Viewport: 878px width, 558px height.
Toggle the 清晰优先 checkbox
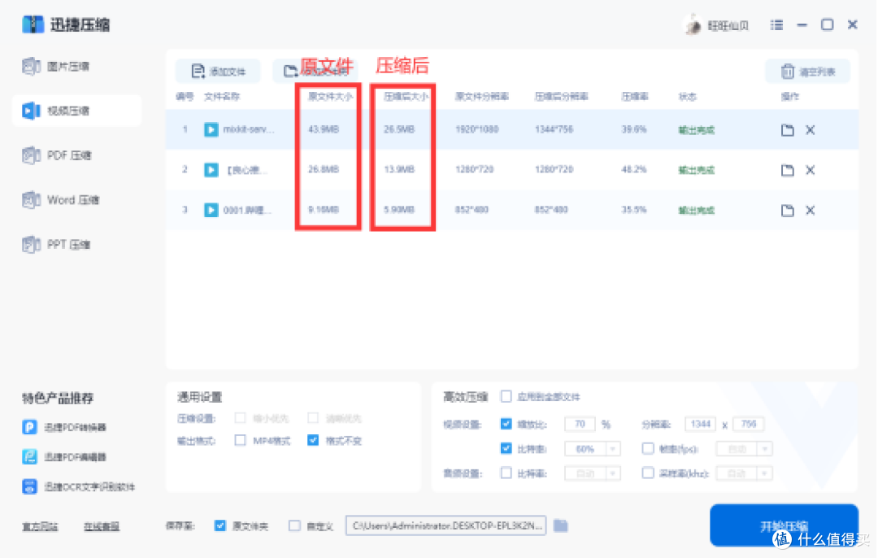(313, 418)
